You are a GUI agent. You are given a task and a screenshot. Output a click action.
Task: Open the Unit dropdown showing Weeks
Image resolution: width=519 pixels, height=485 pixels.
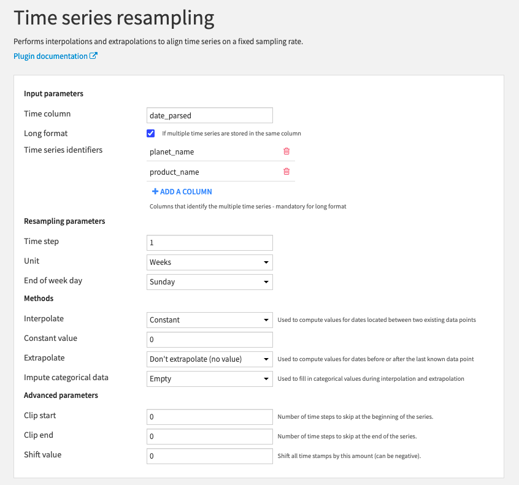coord(210,262)
